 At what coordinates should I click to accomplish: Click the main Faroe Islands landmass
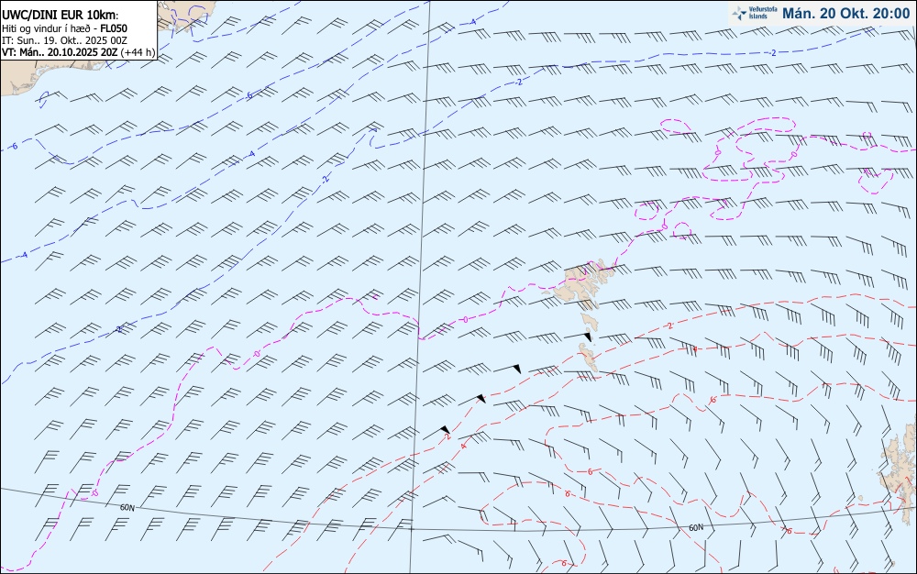582,284
